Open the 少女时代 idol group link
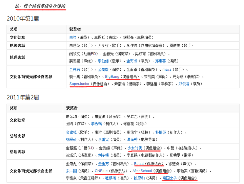 [x=135, y=148]
